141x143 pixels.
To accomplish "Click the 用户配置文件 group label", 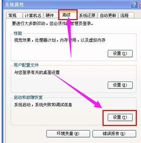I will pos(26,65).
